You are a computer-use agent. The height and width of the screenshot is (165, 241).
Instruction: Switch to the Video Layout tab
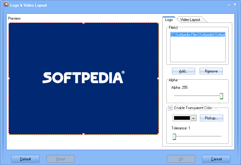pyautogui.click(x=190, y=20)
